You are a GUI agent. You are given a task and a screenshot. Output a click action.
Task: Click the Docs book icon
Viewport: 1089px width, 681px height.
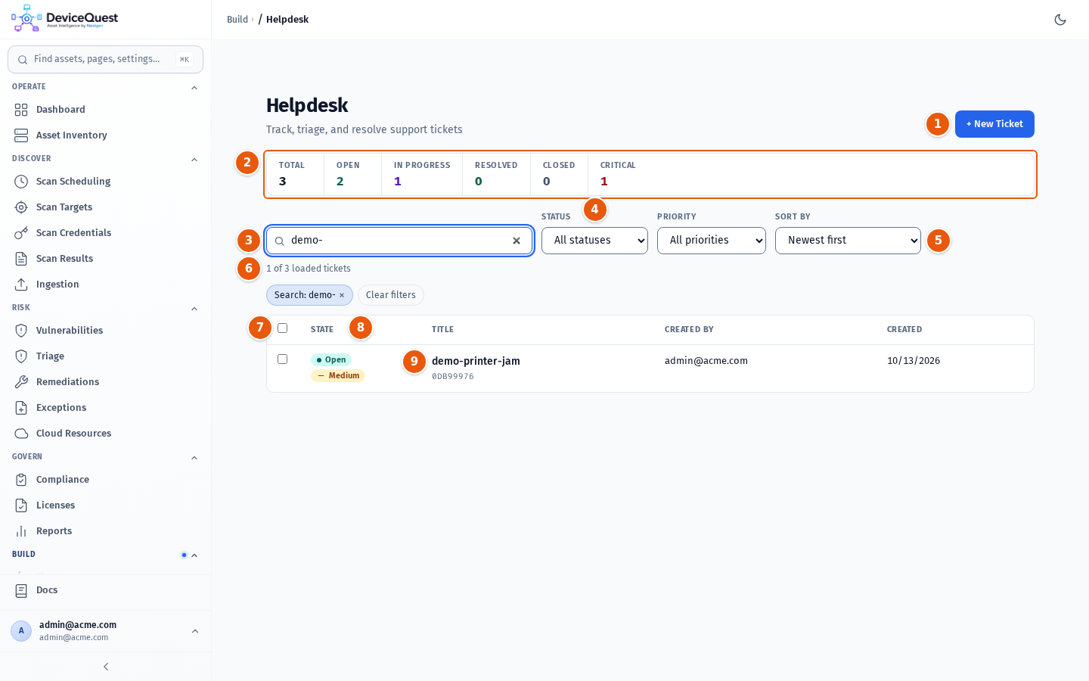(21, 590)
